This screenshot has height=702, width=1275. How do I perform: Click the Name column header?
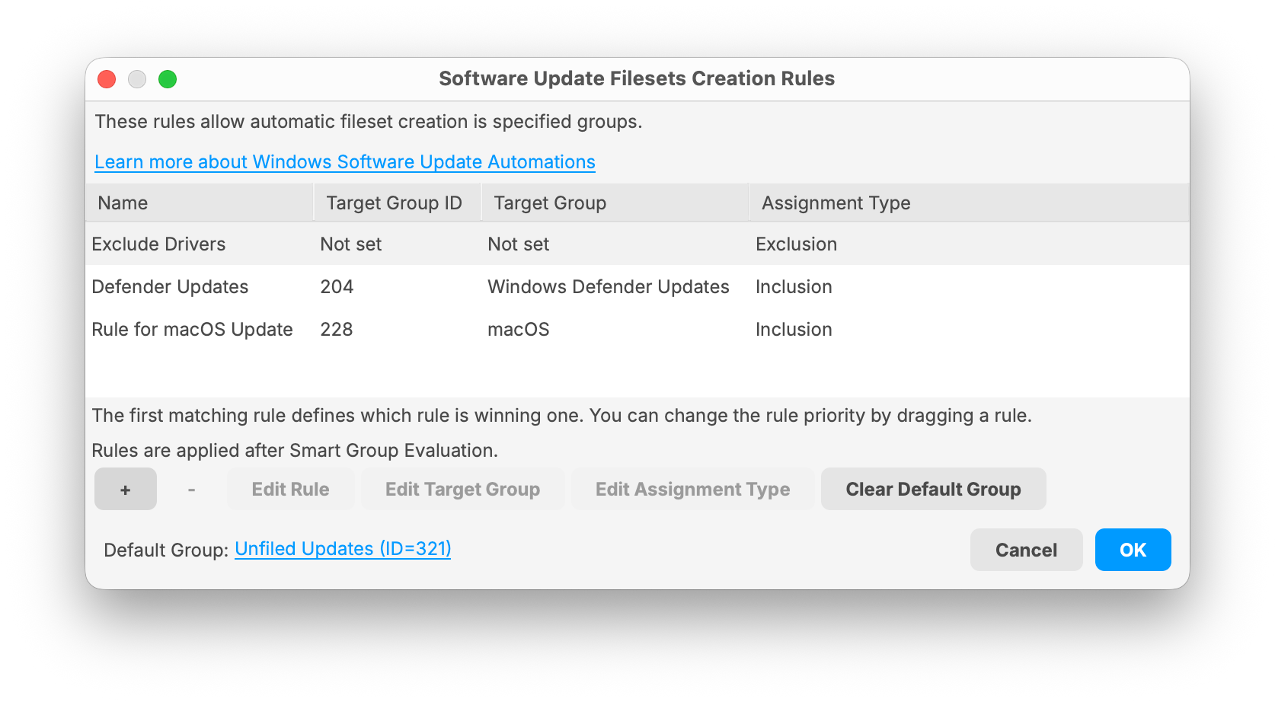click(x=200, y=203)
